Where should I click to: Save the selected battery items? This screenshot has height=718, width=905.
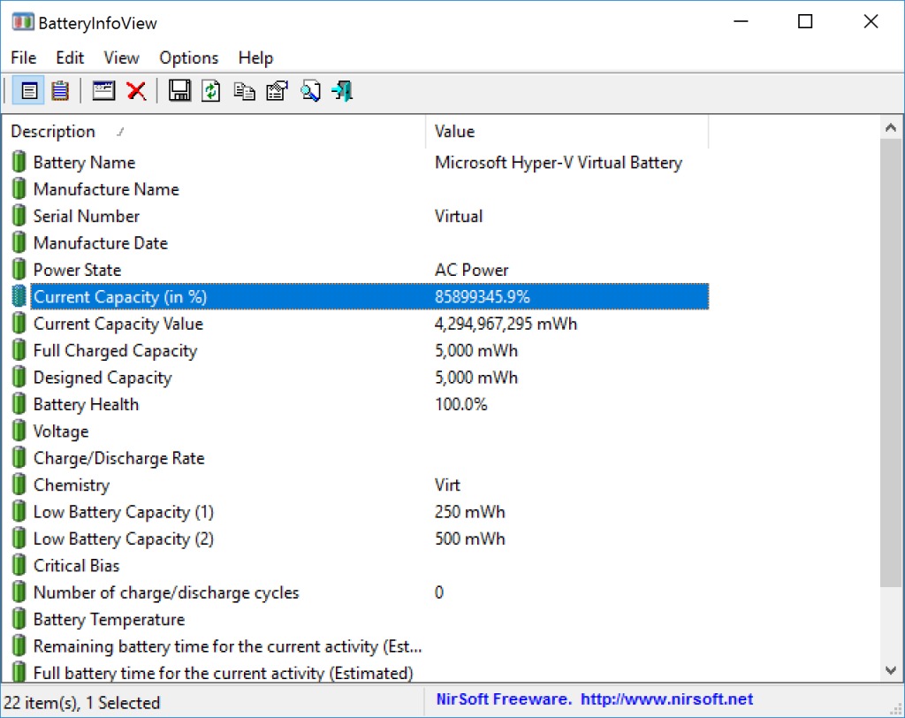[179, 89]
